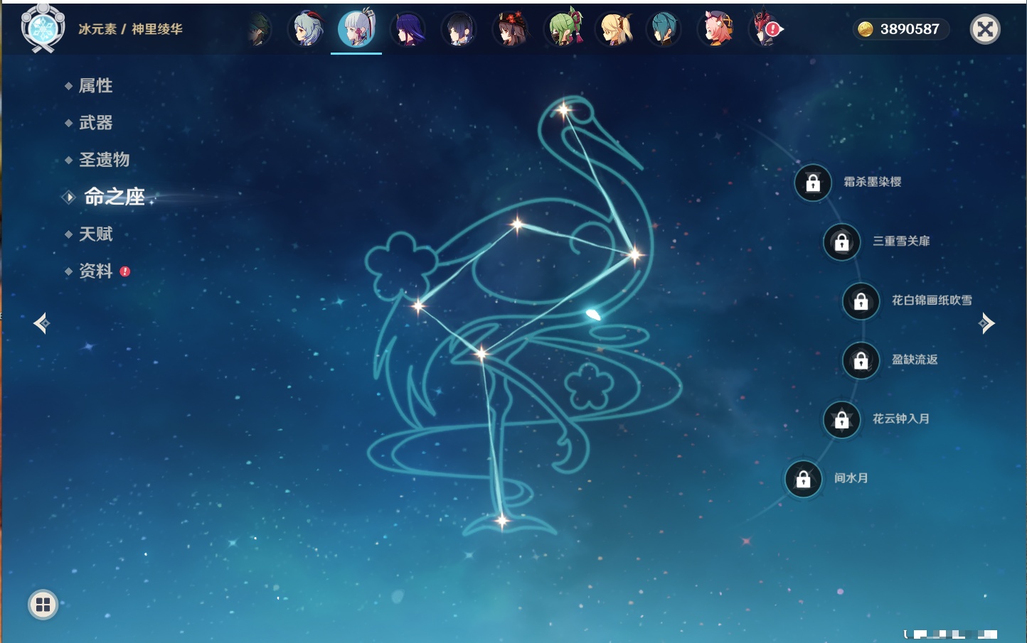Select the masked green-haired character portrait
Viewport: 1027px width, 643px height.
pyautogui.click(x=564, y=29)
